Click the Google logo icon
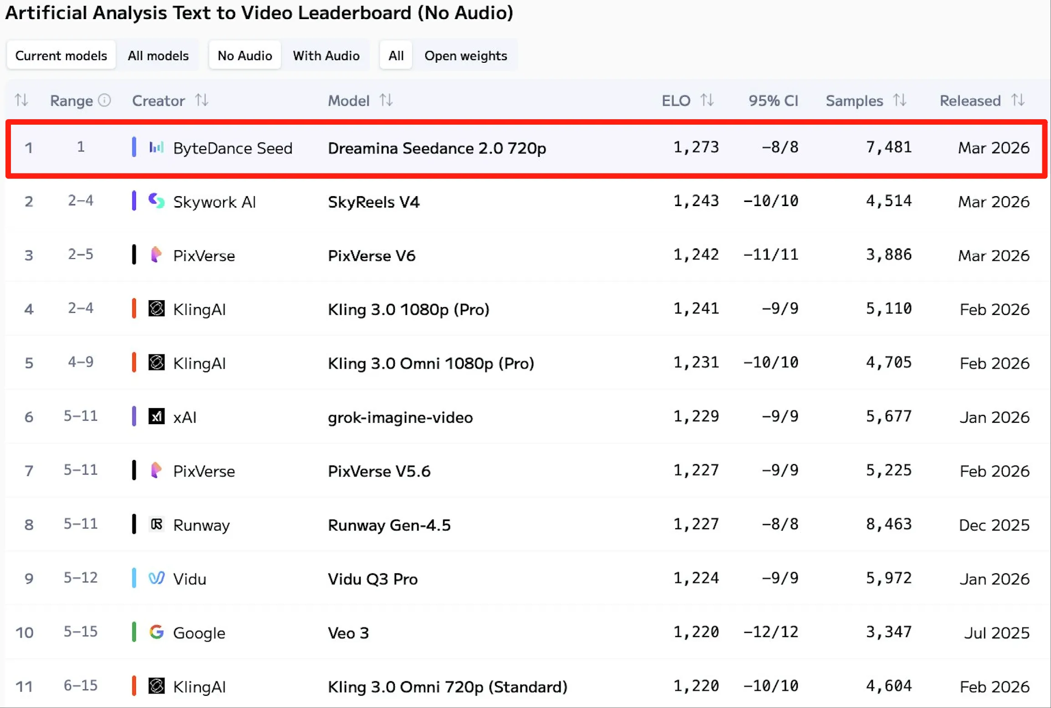 pyautogui.click(x=156, y=632)
